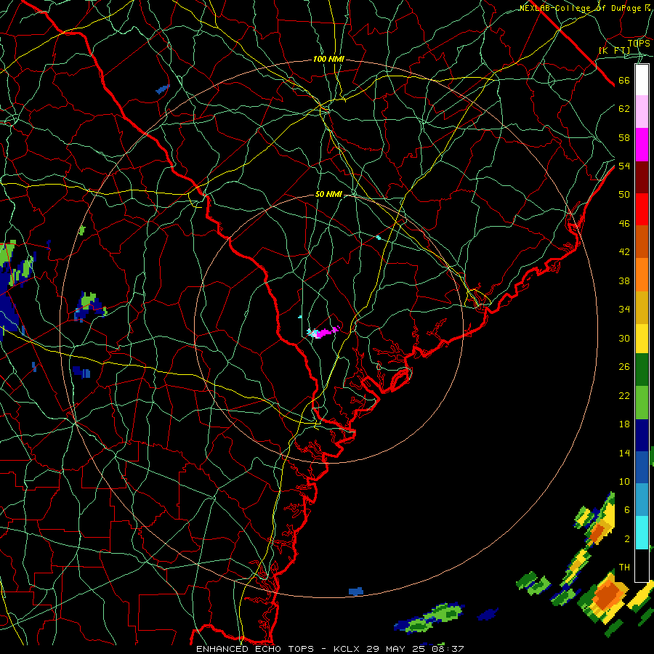Choose the light blue swatch beside 6
Screen dimensions: 654x654
click(642, 500)
